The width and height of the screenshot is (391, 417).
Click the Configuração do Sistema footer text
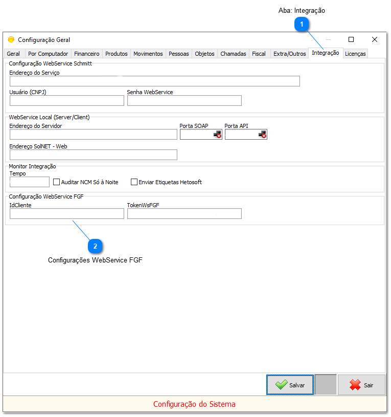(194, 404)
